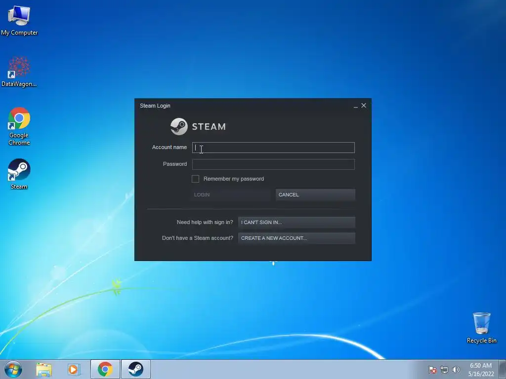Minimize the Steam Login window
The height and width of the screenshot is (379, 506).
click(356, 106)
